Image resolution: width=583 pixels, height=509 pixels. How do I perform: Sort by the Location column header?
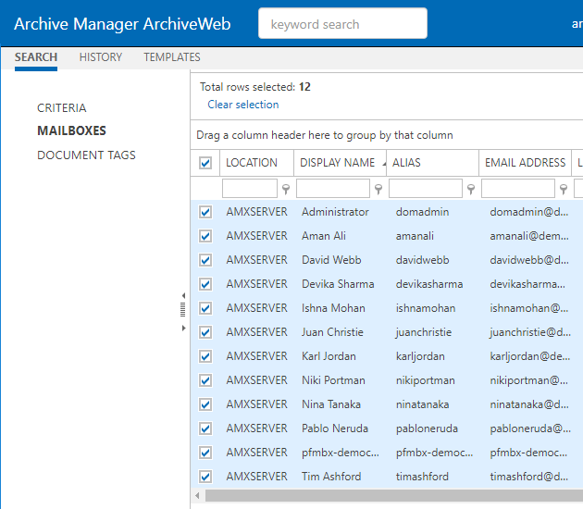point(252,163)
